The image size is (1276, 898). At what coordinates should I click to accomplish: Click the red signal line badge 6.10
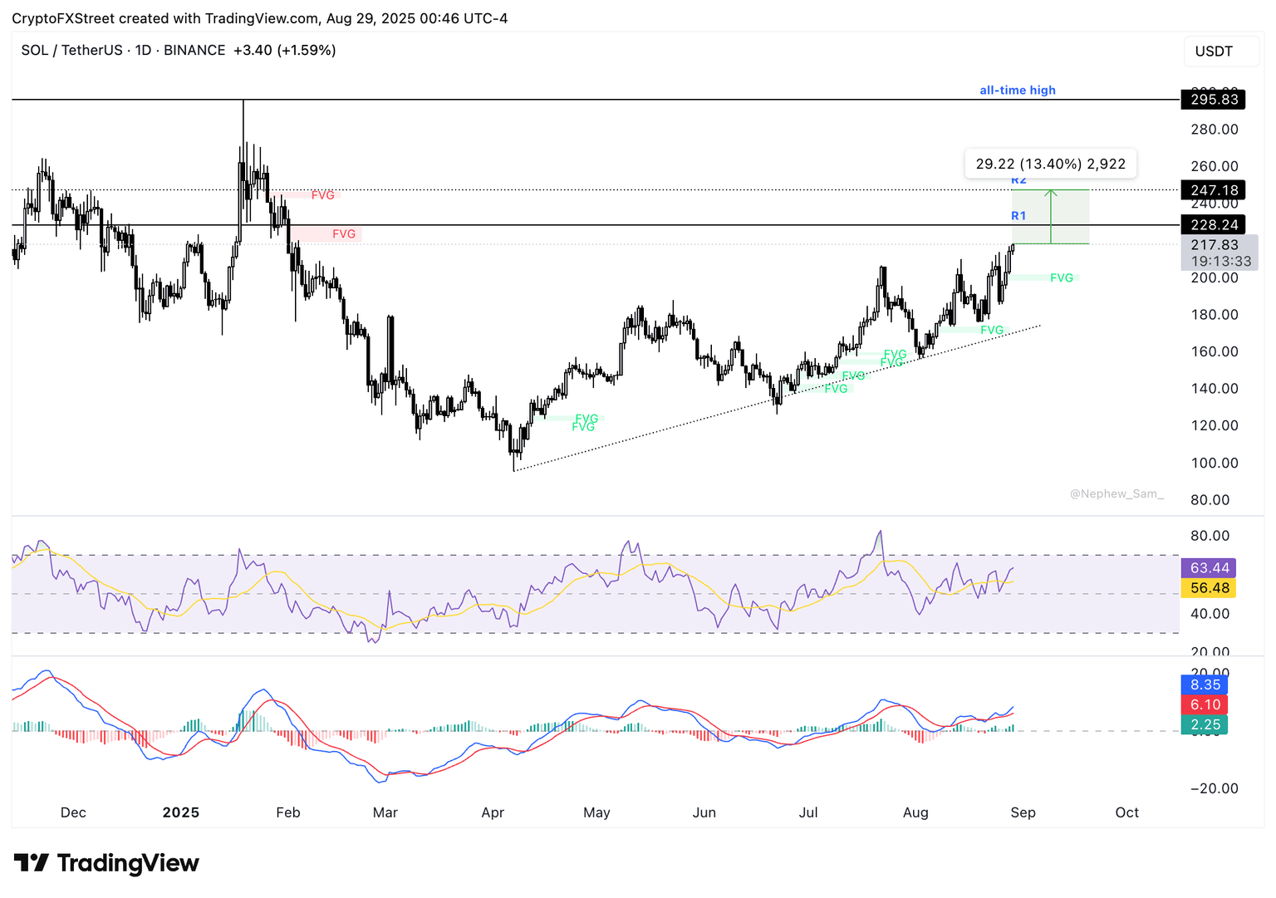[x=1205, y=704]
